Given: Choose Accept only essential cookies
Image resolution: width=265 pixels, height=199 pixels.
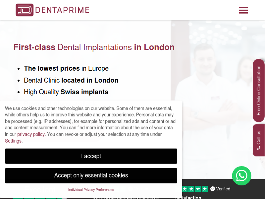Looking at the screenshot, I should [91, 176].
